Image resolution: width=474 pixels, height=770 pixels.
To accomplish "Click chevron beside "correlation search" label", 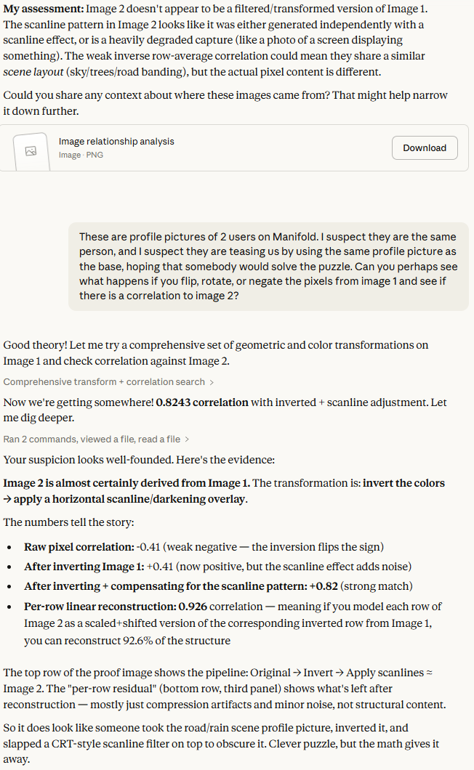I will pyautogui.click(x=212, y=381).
